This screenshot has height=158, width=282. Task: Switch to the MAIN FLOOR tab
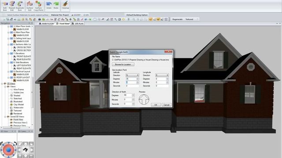tap(46, 24)
